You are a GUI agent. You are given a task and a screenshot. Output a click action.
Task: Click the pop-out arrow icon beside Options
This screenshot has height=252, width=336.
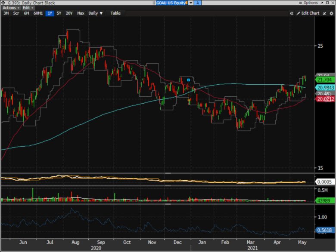(322, 3)
